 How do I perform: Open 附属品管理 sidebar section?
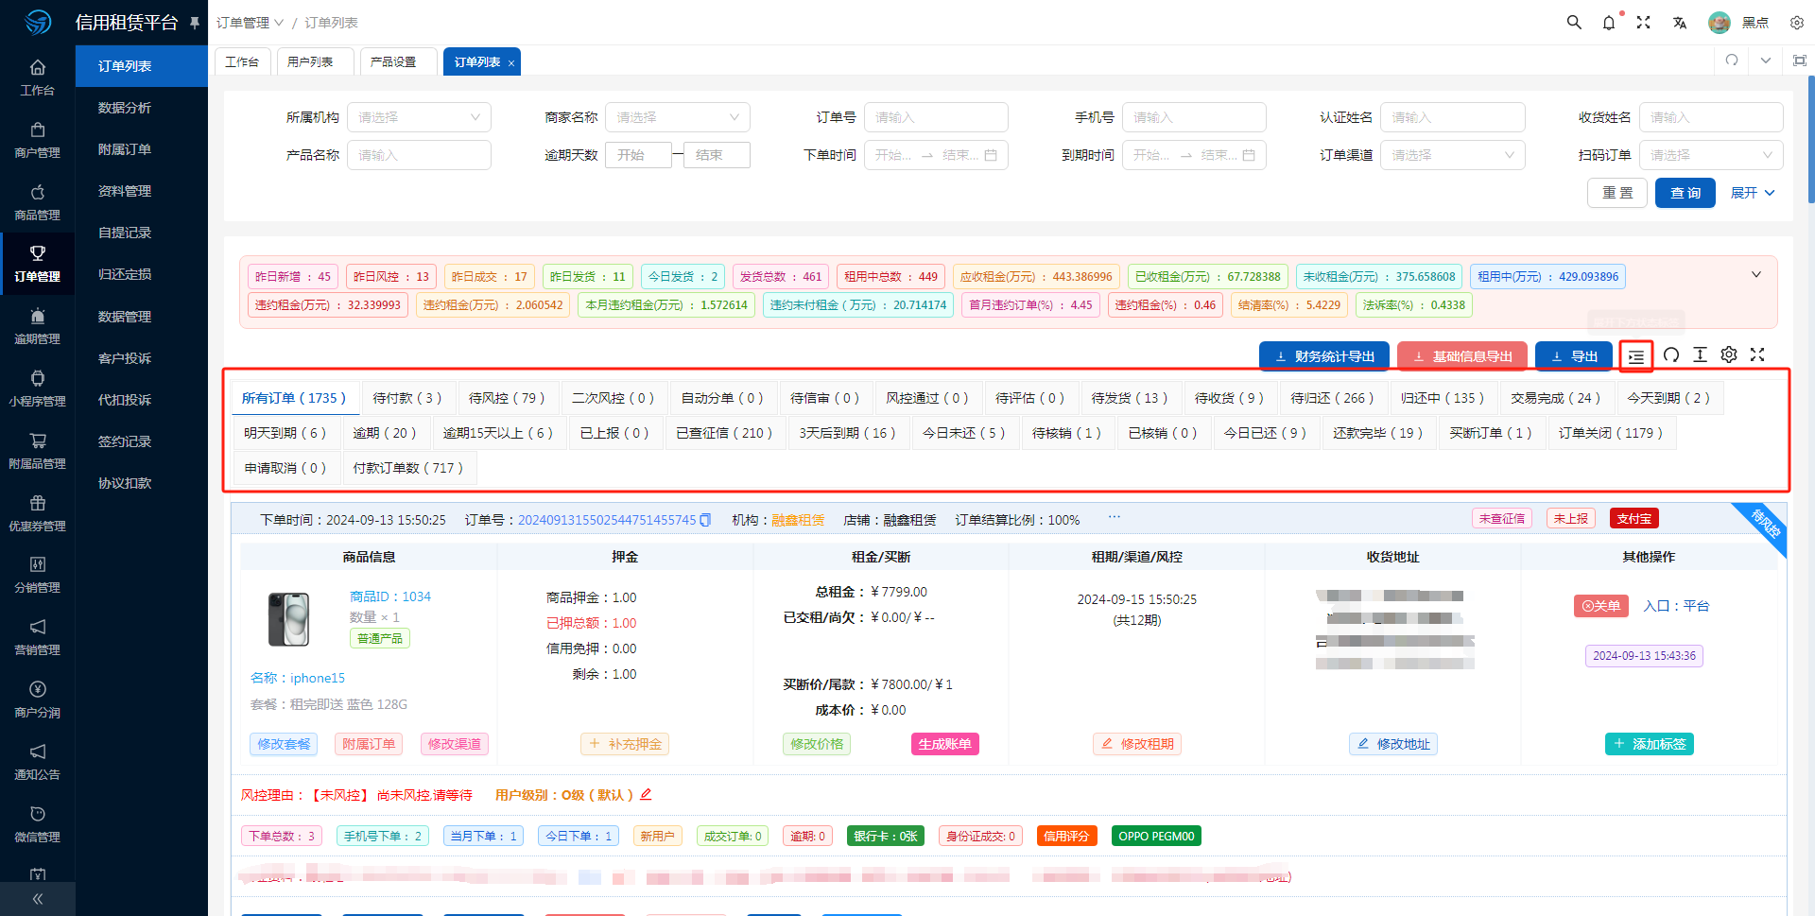[x=38, y=451]
